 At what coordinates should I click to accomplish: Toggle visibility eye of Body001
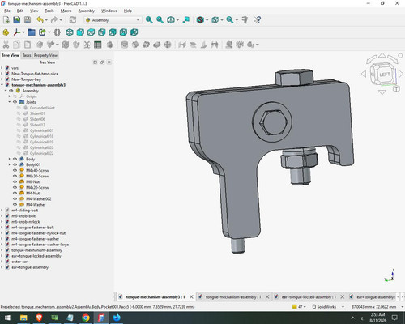pos(15,164)
